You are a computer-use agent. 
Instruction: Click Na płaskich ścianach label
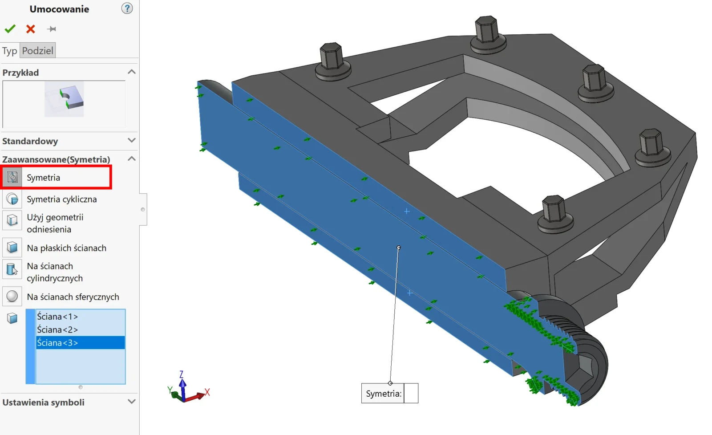[x=67, y=248]
